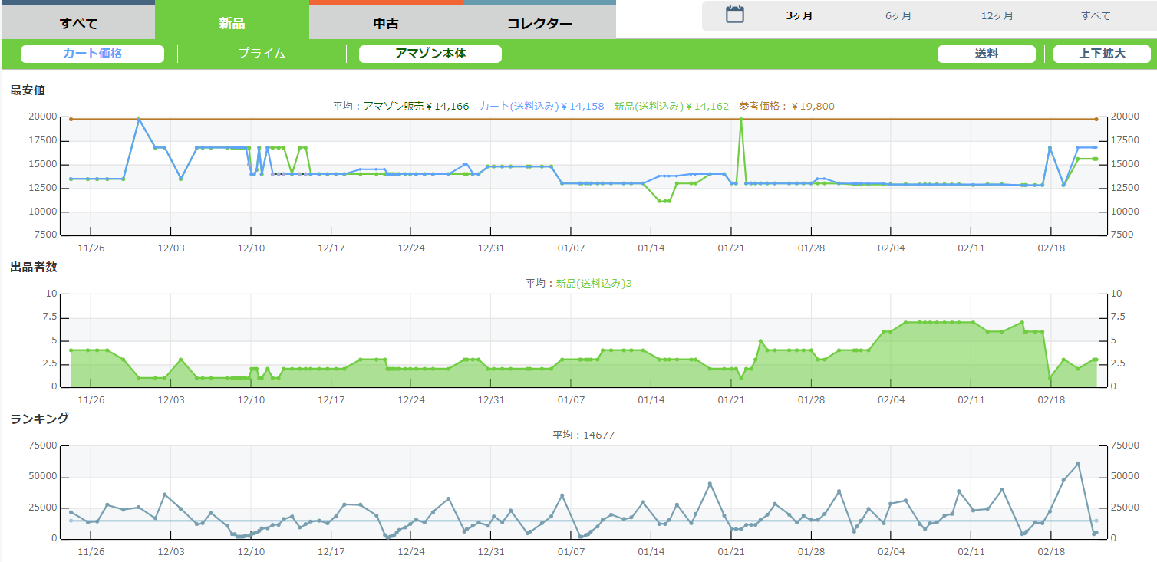The height and width of the screenshot is (562, 1157).
Task: Select the 新品 tab
Action: (x=232, y=23)
